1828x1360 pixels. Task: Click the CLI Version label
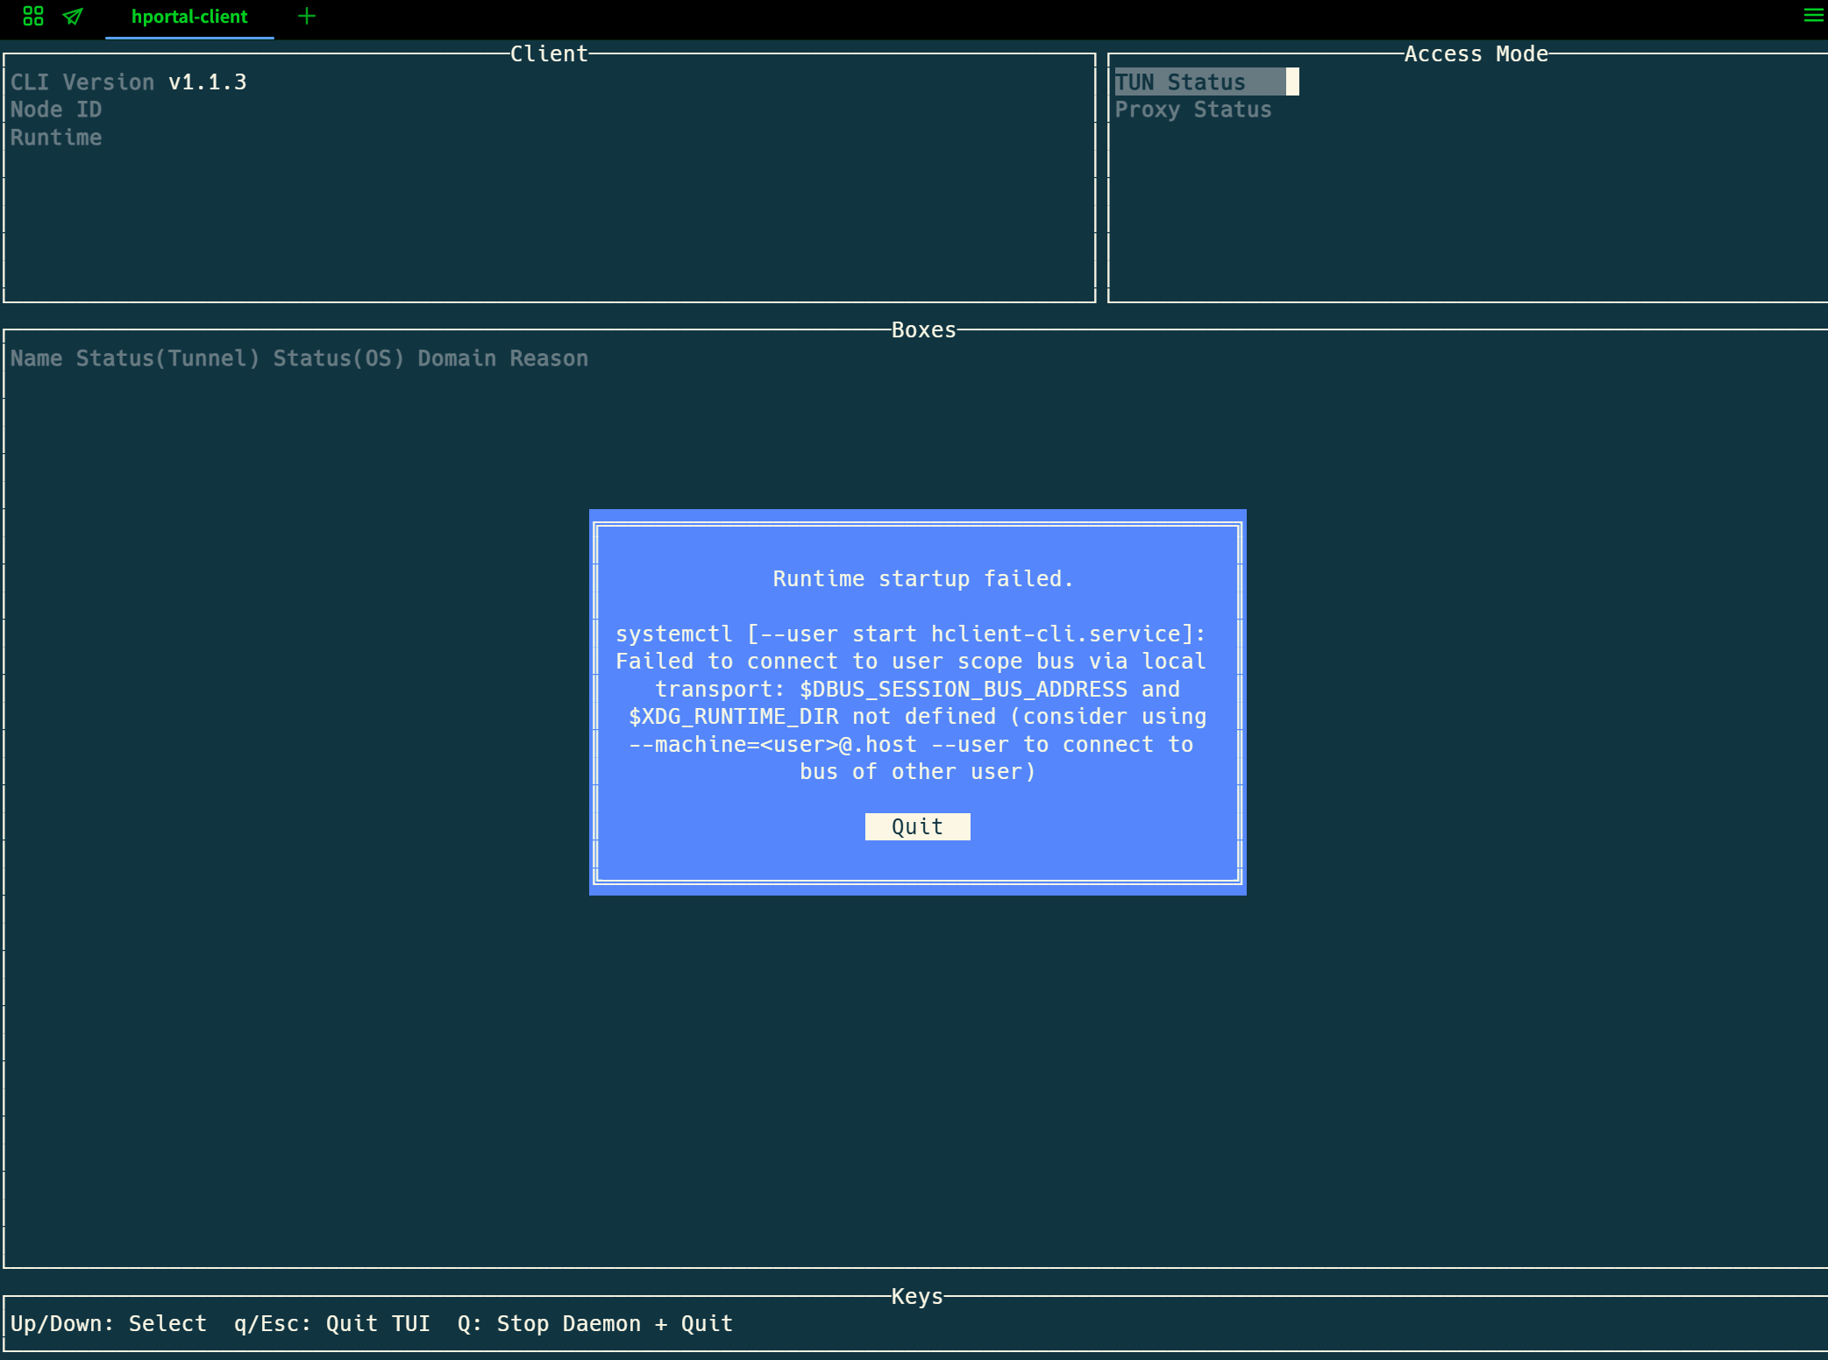82,82
